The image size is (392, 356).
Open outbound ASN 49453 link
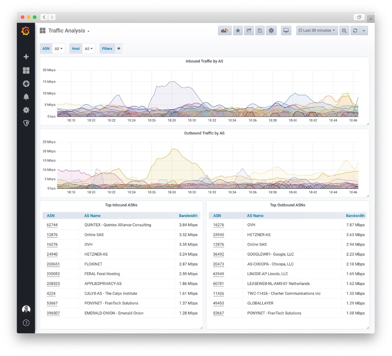(219, 303)
